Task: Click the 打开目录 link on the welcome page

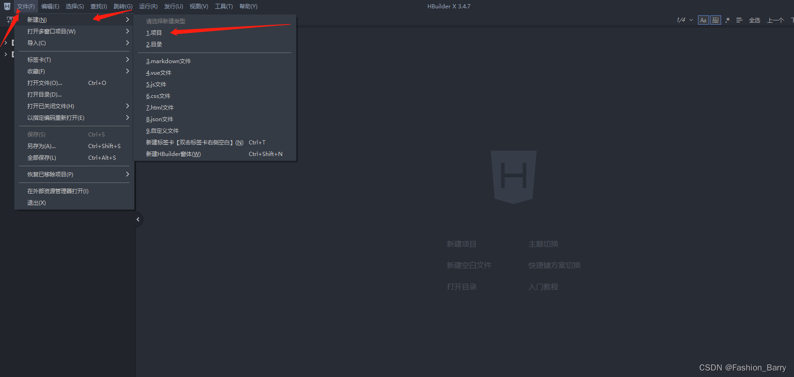Action: tap(461, 287)
